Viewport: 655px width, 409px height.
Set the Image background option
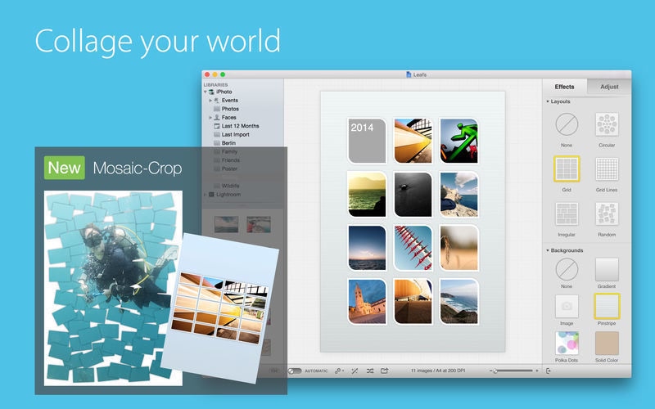click(567, 306)
